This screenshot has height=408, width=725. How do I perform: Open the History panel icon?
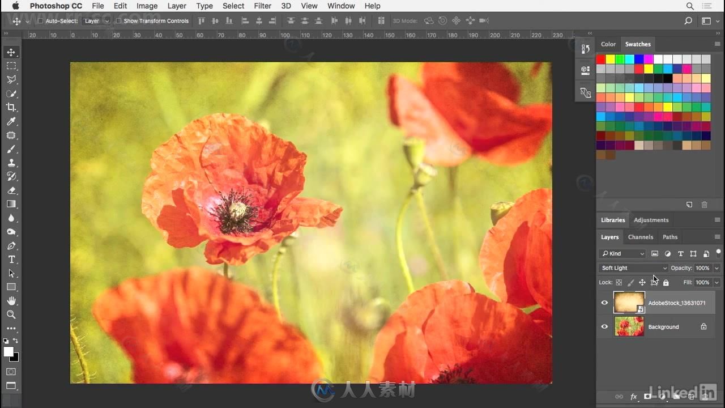click(x=585, y=49)
